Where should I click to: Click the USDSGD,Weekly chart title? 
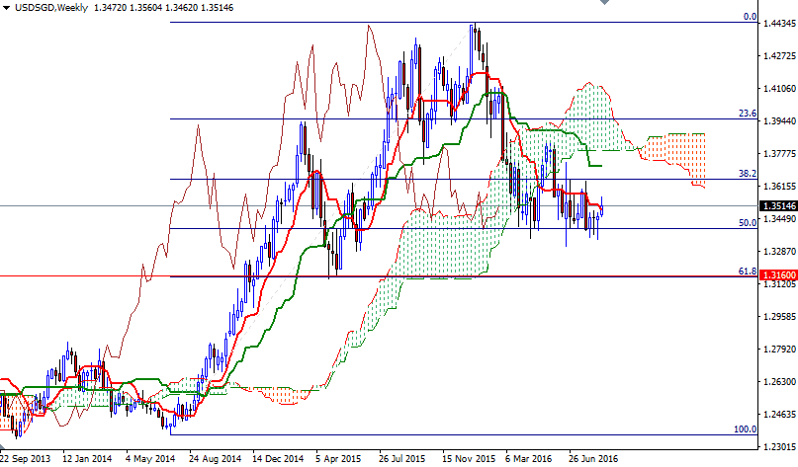[51, 8]
